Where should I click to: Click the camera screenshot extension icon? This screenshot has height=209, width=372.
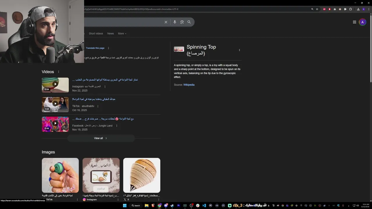pyautogui.click(x=335, y=9)
